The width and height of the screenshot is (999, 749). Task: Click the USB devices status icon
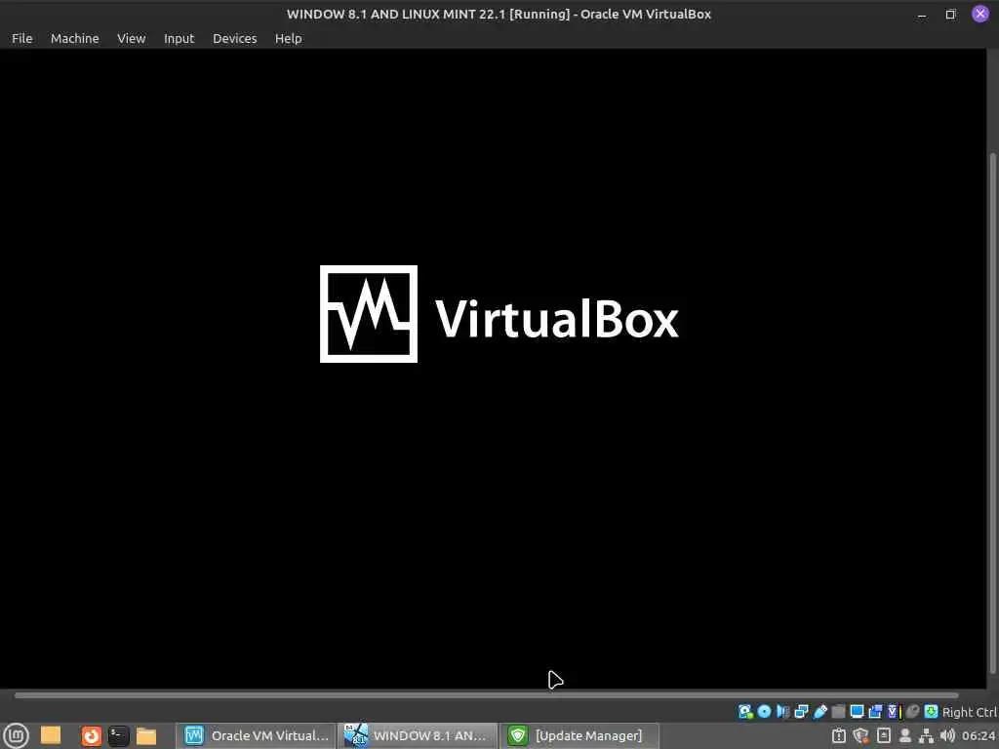coord(819,711)
